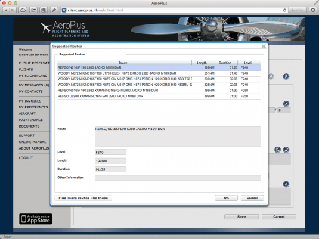Confirm with the OK button
Image resolution: width=319 pixels, height=239 pixels.
(226, 198)
